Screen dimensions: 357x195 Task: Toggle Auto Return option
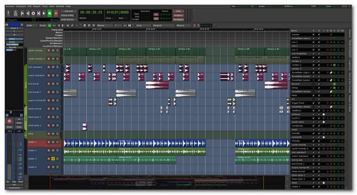(x=69, y=20)
